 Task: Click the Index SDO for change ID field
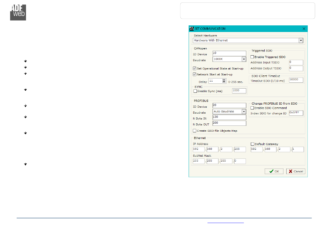point(296,113)
